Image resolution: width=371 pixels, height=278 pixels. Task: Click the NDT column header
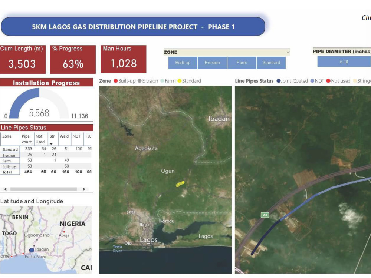point(76,136)
